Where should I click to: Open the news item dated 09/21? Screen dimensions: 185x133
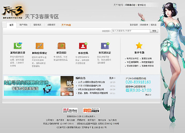coord(93,93)
